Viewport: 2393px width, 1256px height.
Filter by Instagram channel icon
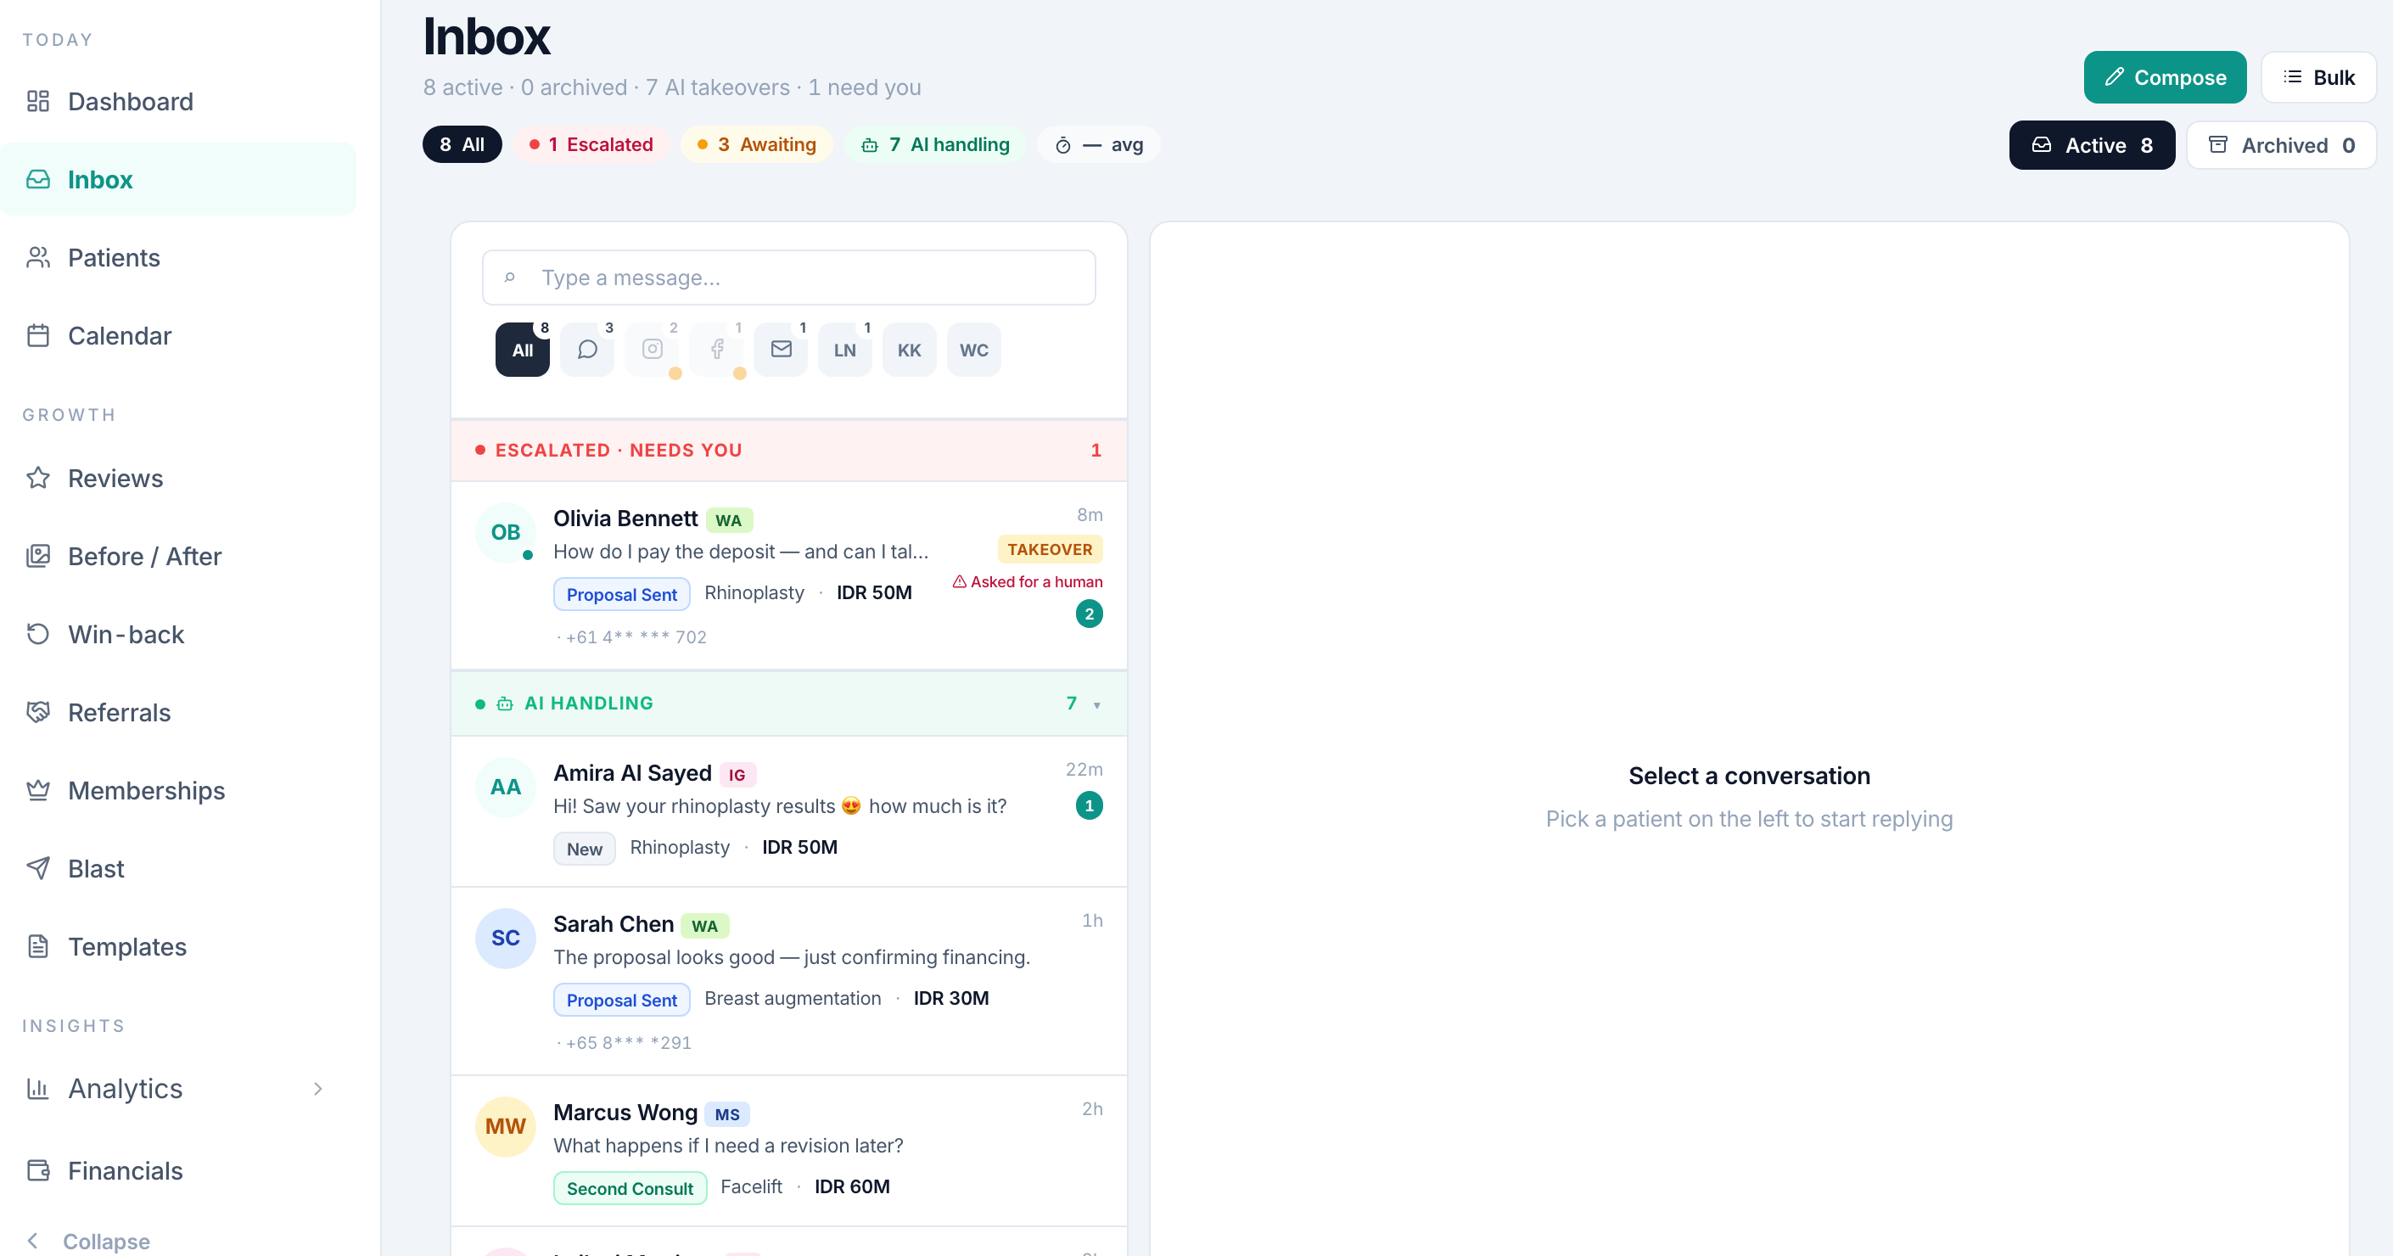click(652, 350)
